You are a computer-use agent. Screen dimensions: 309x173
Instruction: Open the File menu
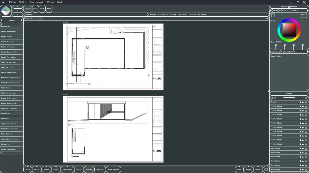pyautogui.click(x=12, y=2)
